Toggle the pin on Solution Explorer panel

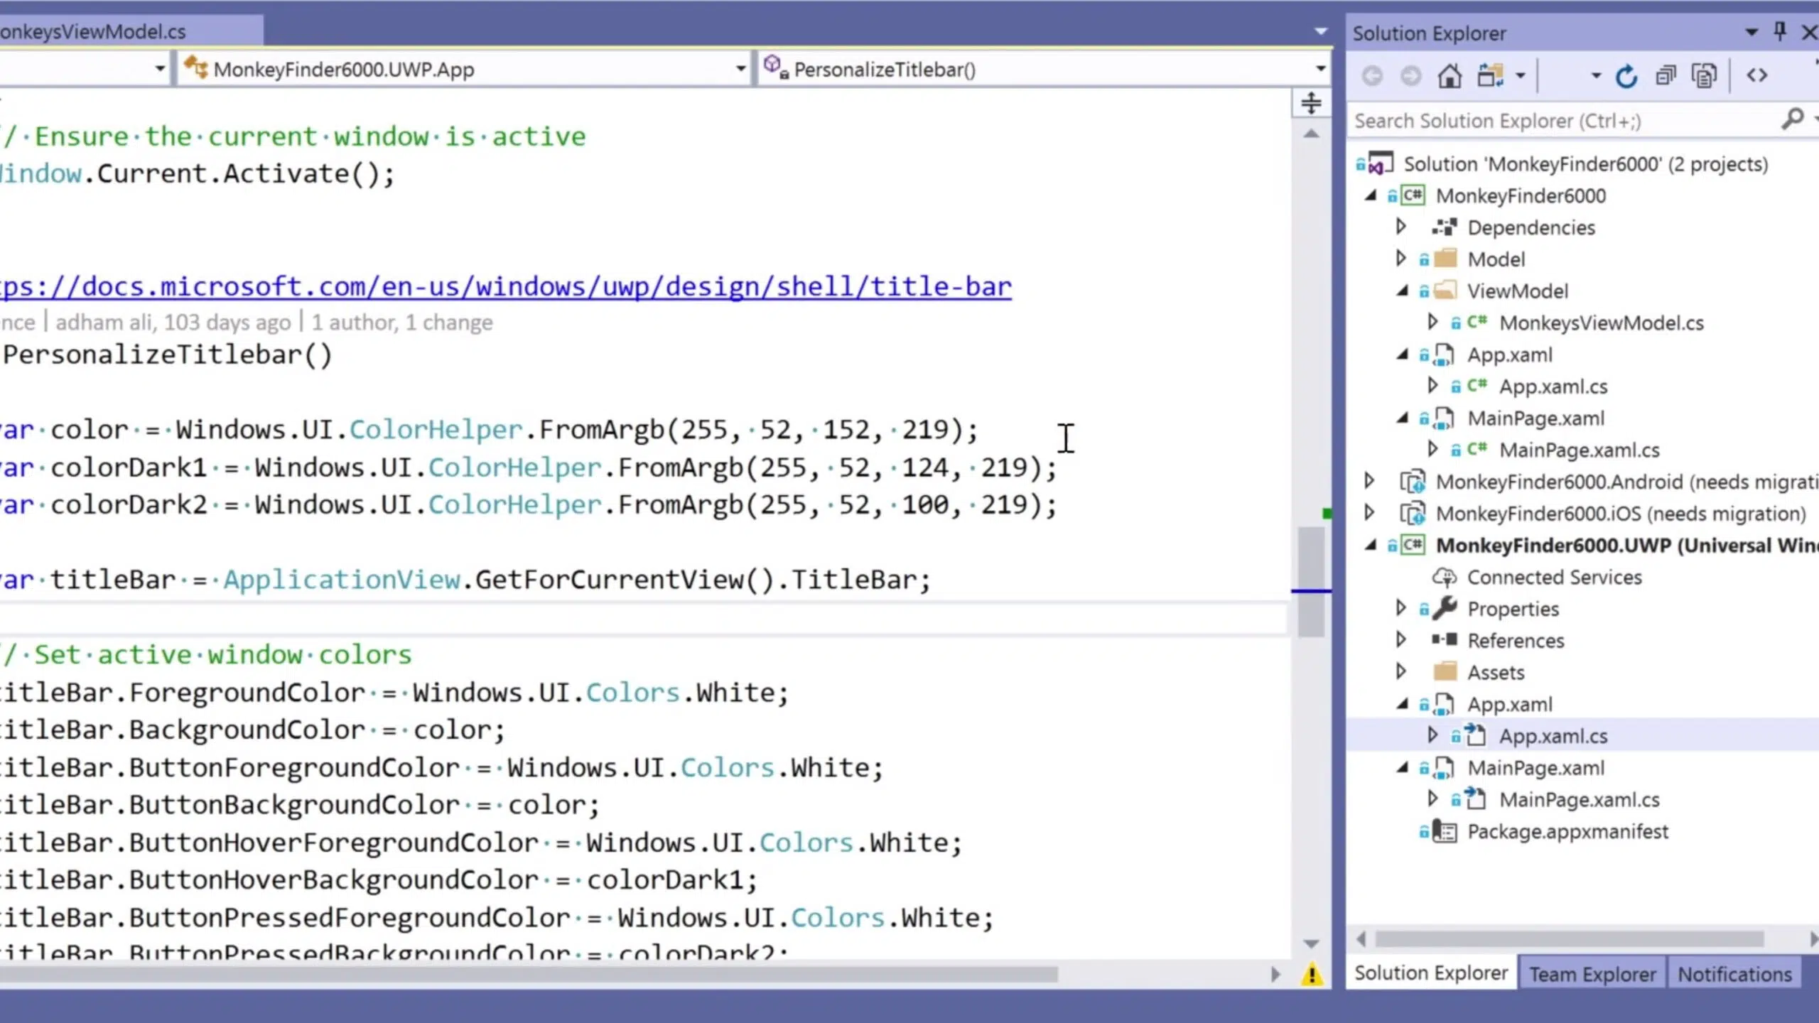pos(1780,32)
